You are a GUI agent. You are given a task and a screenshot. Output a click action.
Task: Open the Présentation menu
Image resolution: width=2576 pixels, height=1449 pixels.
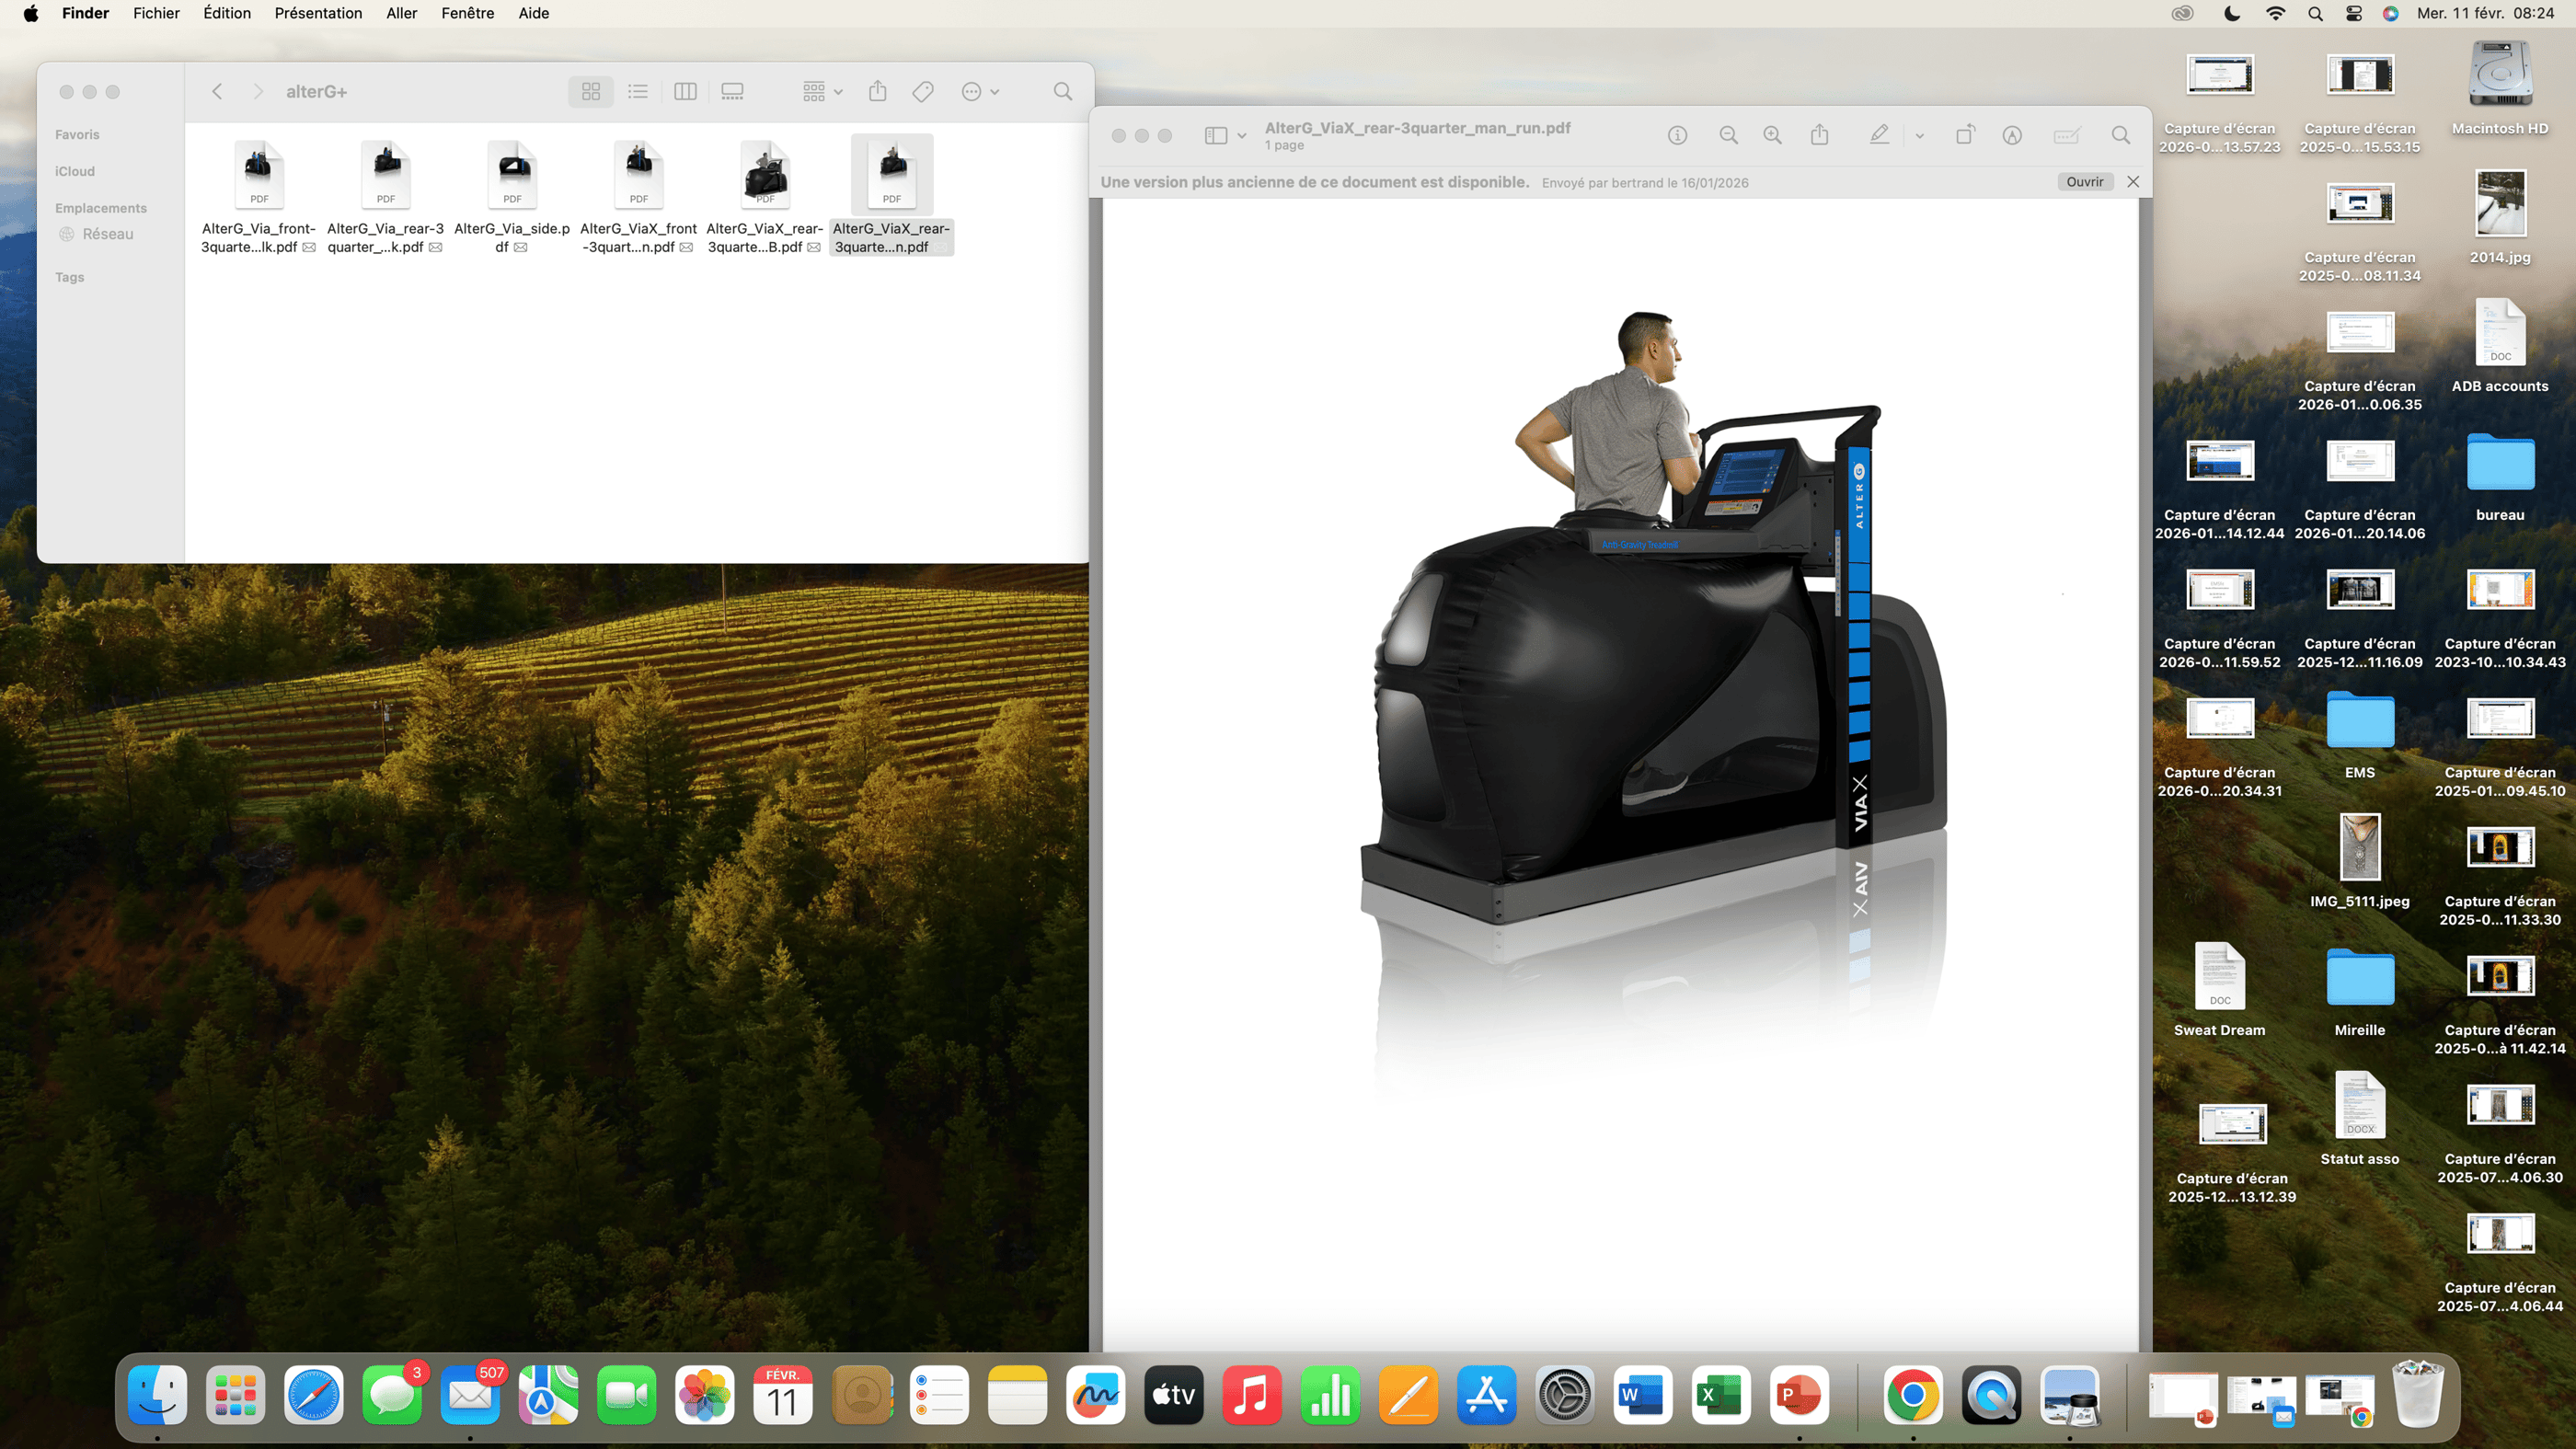tap(318, 13)
